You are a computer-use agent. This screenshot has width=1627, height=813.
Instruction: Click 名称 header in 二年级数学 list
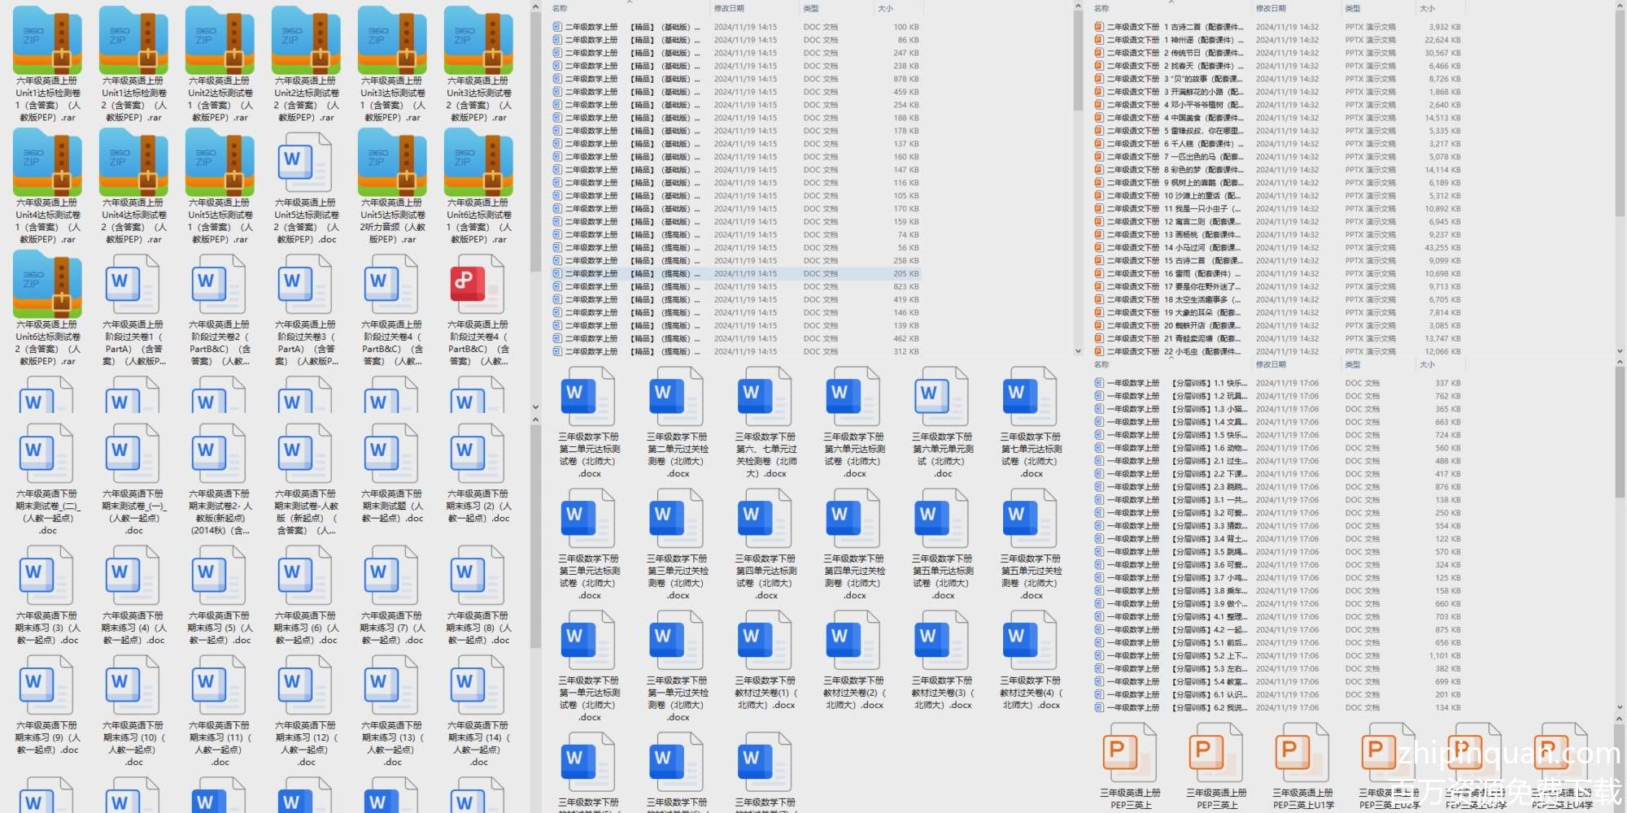[x=560, y=8]
